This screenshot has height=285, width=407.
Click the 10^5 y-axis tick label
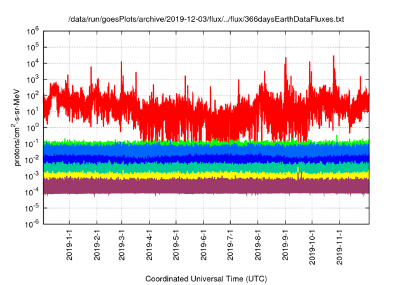[x=32, y=47]
